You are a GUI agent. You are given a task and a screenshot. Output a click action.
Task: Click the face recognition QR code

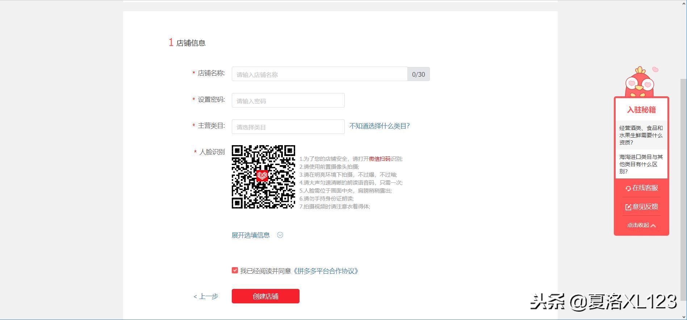263,177
